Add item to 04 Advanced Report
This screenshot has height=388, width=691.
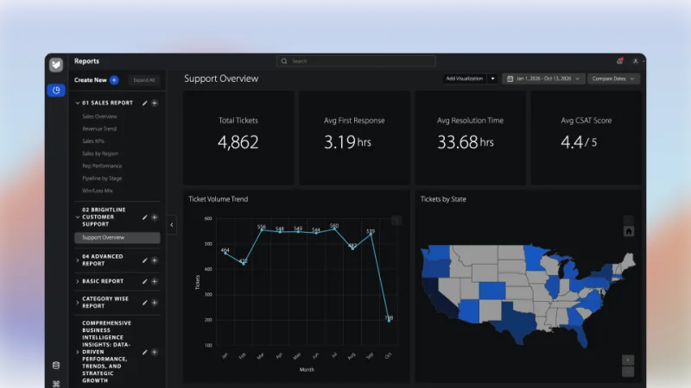155,260
